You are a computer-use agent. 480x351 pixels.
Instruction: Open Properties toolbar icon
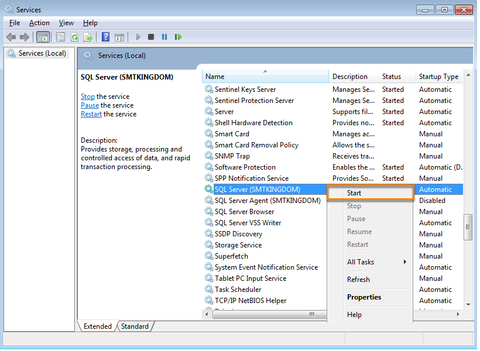tap(61, 37)
